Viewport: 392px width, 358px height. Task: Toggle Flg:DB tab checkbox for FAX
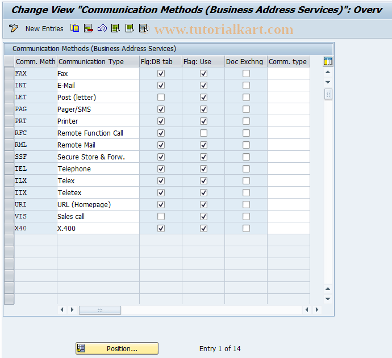coord(161,73)
